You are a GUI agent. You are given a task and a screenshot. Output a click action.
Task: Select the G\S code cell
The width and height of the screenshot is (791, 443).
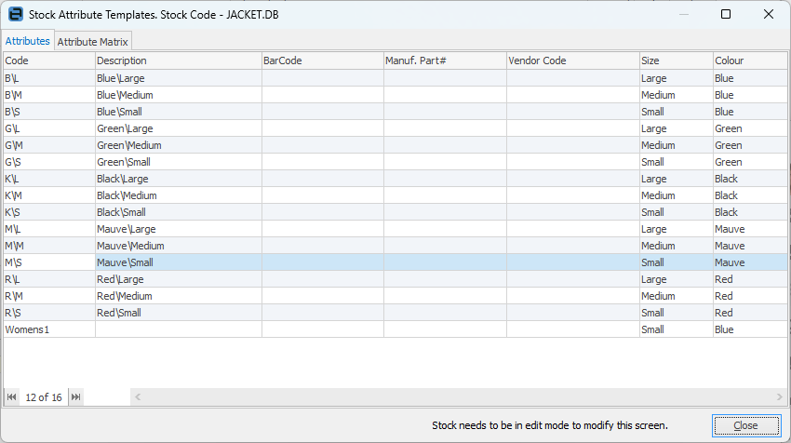click(49, 162)
